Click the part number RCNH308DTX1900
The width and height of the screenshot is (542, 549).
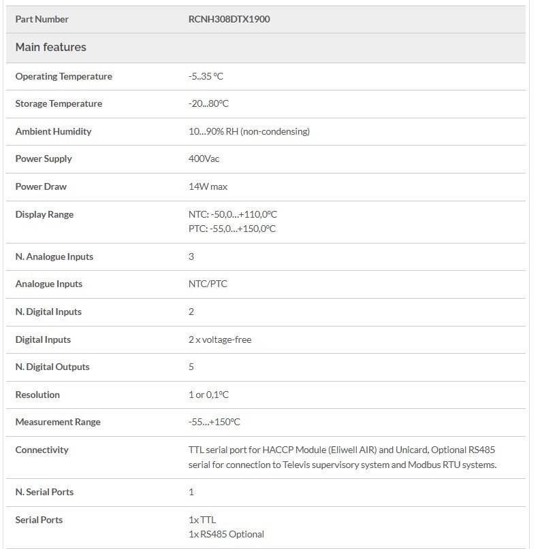pos(229,19)
